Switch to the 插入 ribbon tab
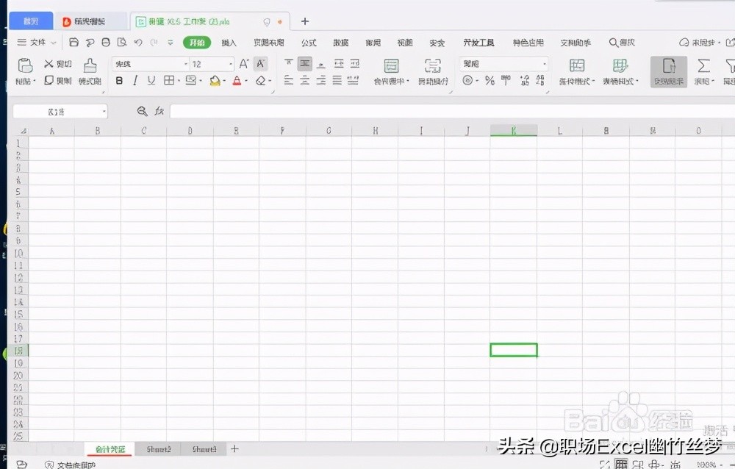Image resolution: width=735 pixels, height=469 pixels. click(229, 43)
